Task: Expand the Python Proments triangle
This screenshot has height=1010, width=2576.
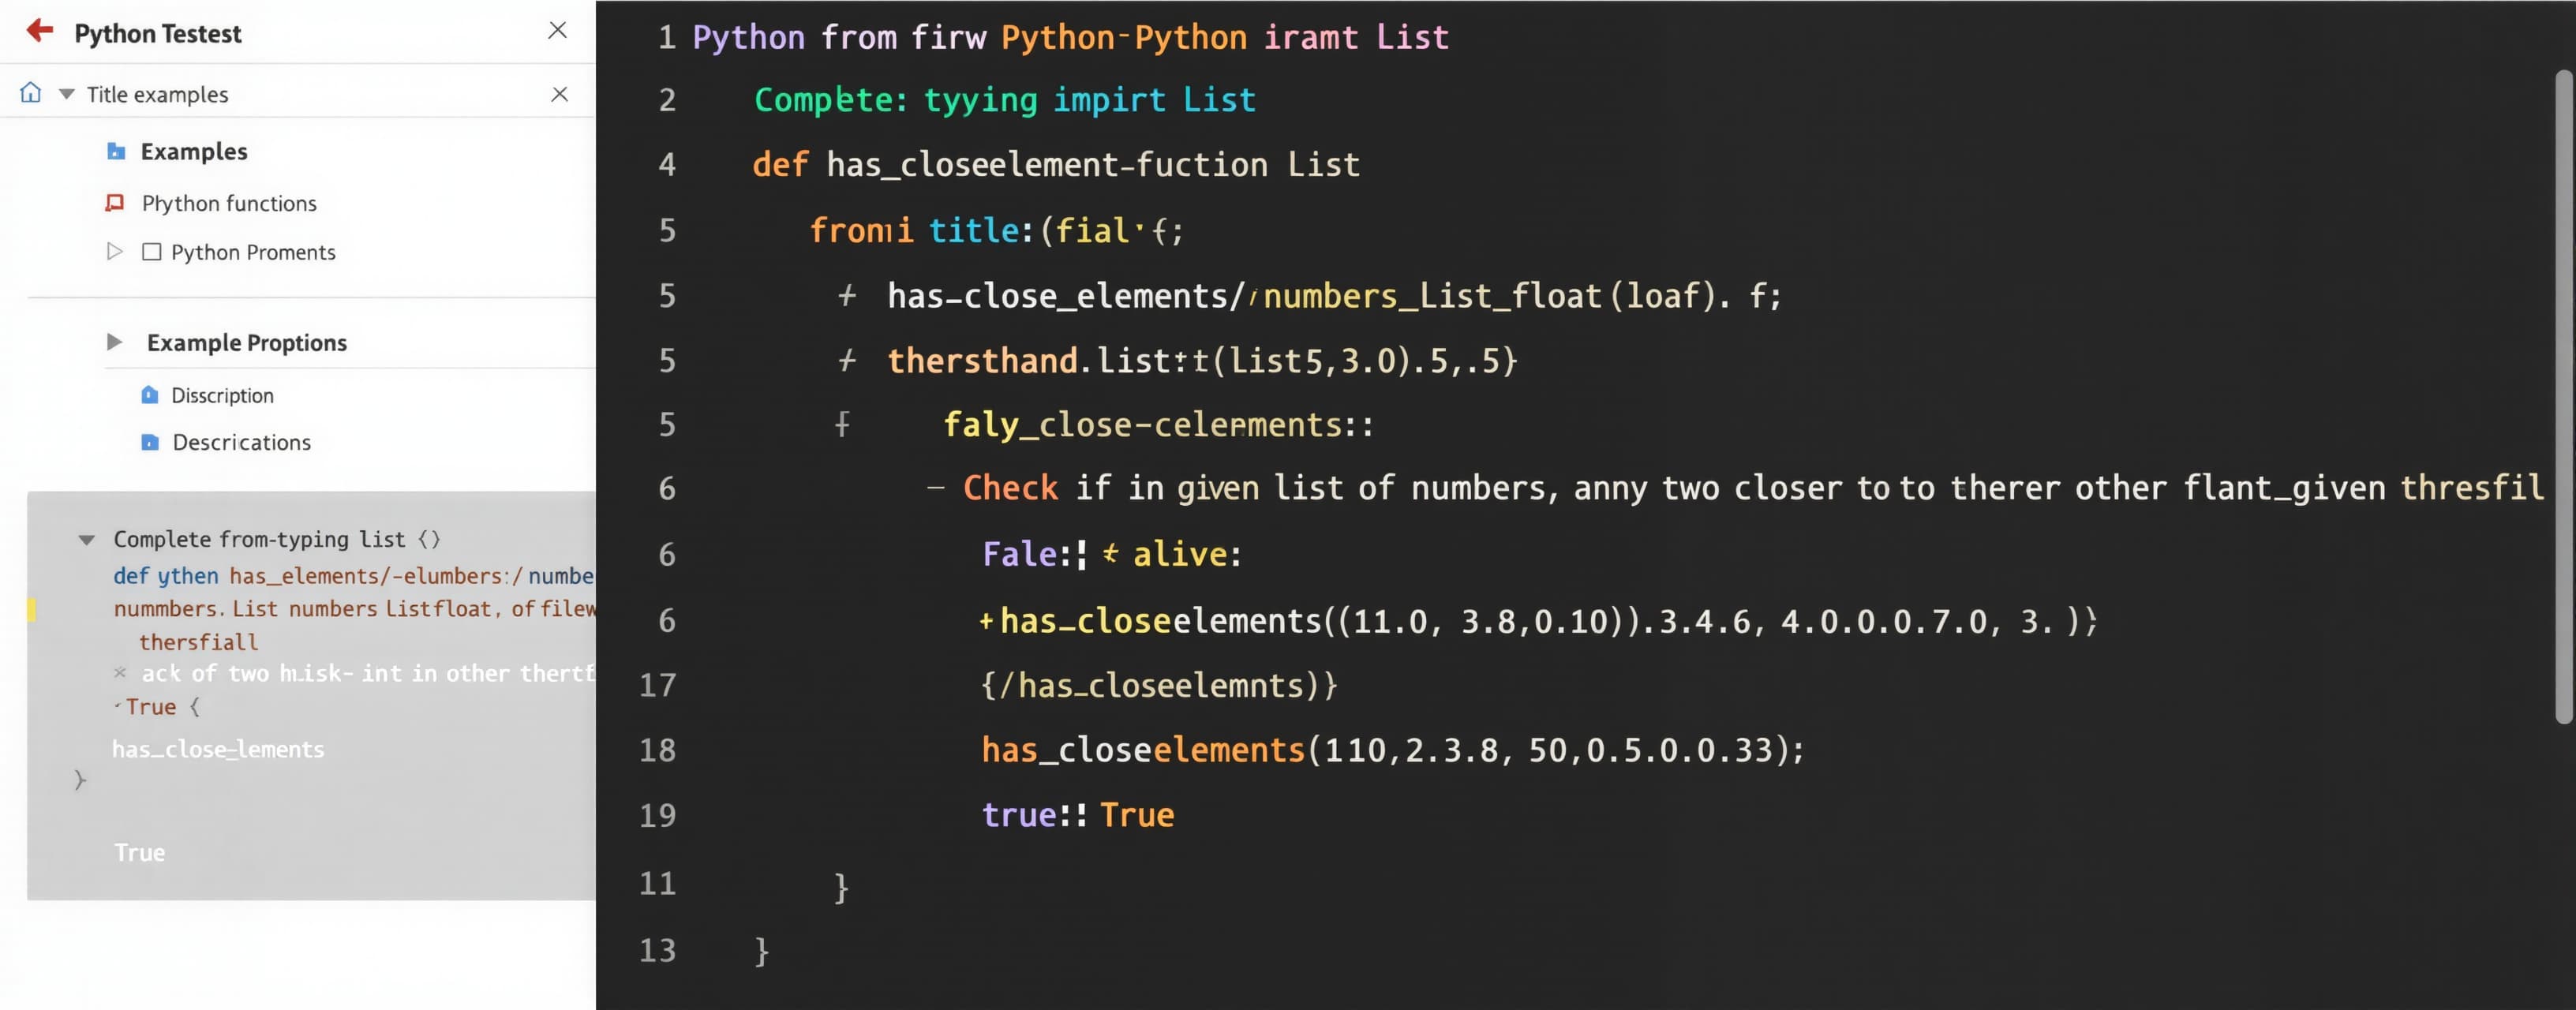Action: pos(114,251)
